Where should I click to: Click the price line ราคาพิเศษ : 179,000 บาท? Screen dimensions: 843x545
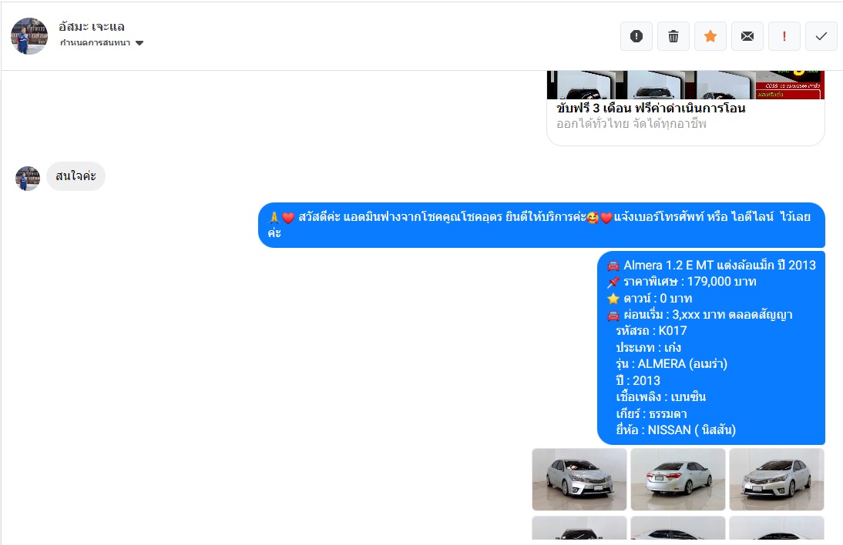[x=682, y=282]
